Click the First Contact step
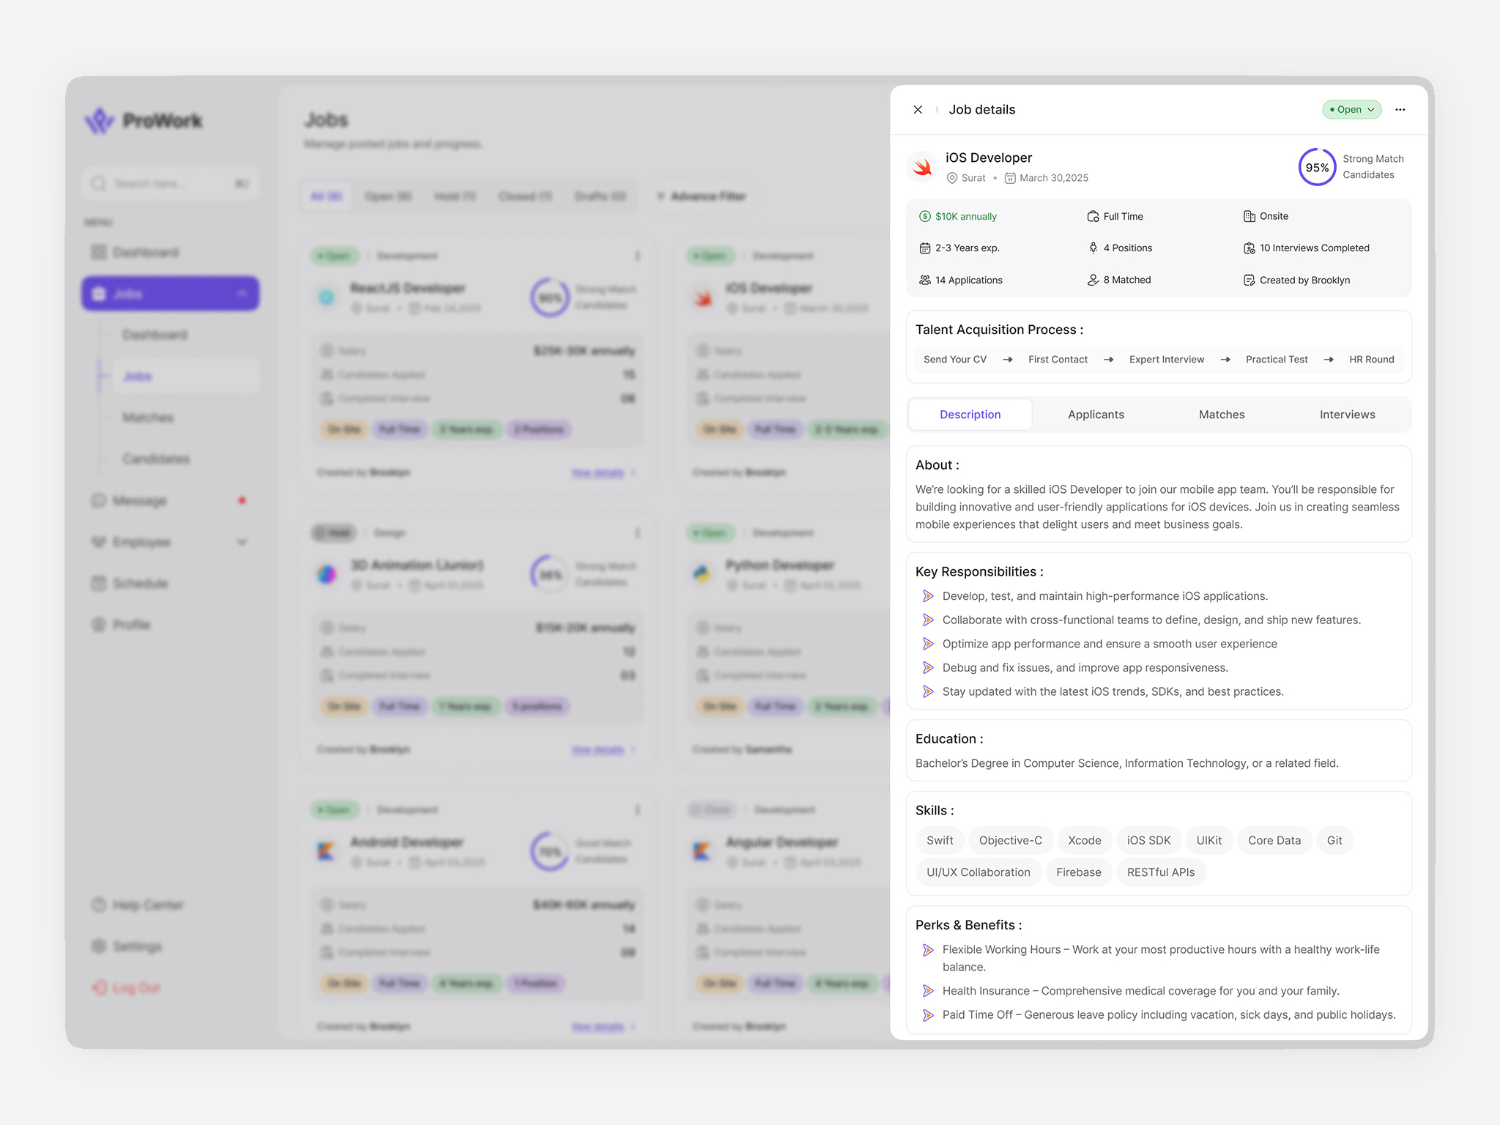Viewport: 1500px width, 1125px height. coord(1058,360)
